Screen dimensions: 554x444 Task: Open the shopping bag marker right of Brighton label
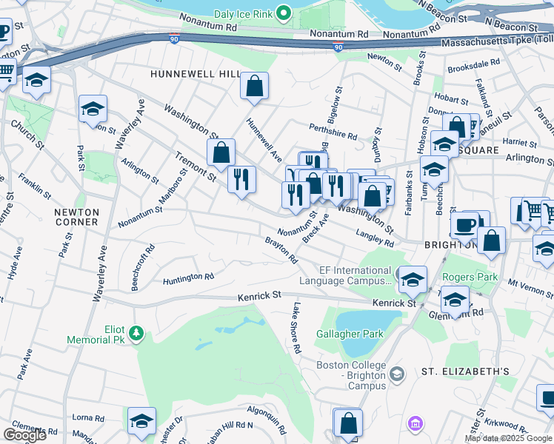point(492,241)
